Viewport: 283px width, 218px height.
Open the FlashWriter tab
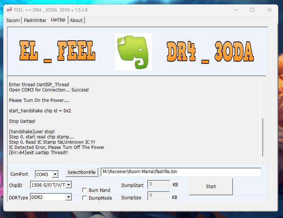click(x=35, y=21)
